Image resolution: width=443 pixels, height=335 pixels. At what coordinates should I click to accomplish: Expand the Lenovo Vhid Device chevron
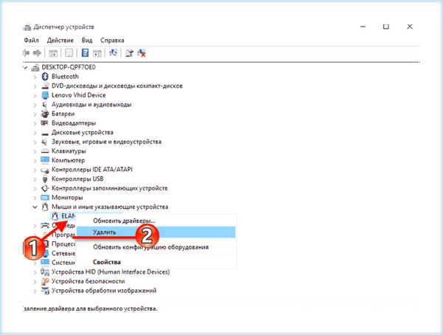point(35,95)
